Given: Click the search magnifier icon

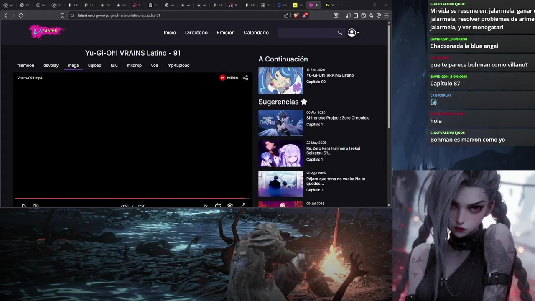Looking at the screenshot, I should tap(340, 33).
